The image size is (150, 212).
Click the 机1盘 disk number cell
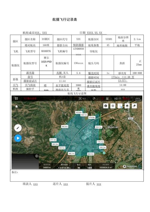click(x=62, y=77)
